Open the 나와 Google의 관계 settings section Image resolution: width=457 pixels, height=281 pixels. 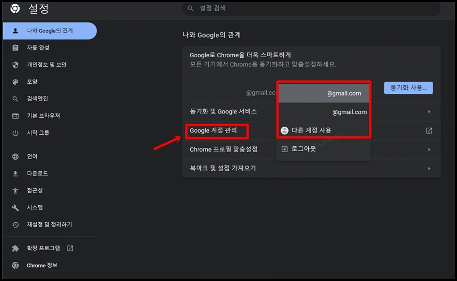[x=49, y=31]
